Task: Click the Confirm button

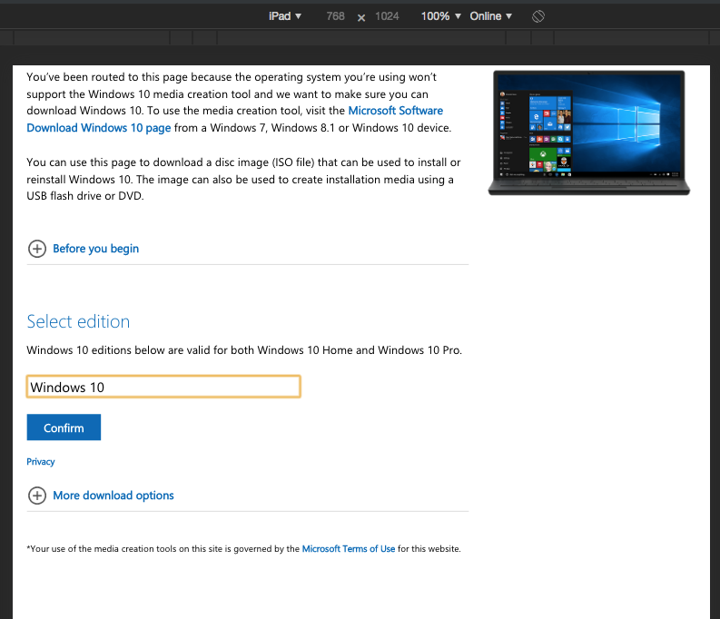Action: click(64, 427)
